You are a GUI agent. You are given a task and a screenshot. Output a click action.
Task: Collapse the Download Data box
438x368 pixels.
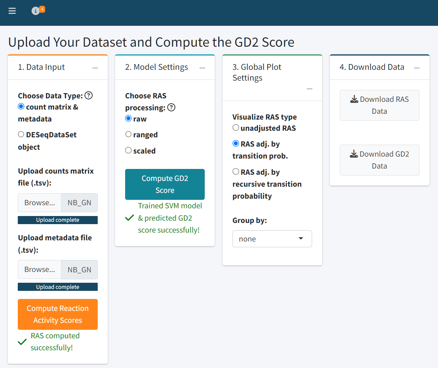pyautogui.click(x=417, y=68)
